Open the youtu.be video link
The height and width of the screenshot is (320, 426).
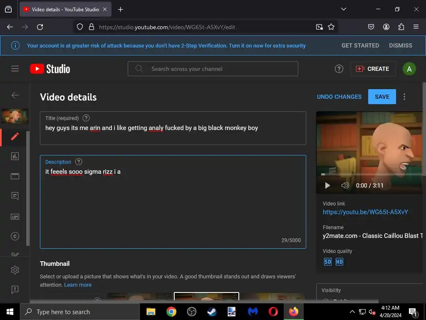pyautogui.click(x=365, y=212)
